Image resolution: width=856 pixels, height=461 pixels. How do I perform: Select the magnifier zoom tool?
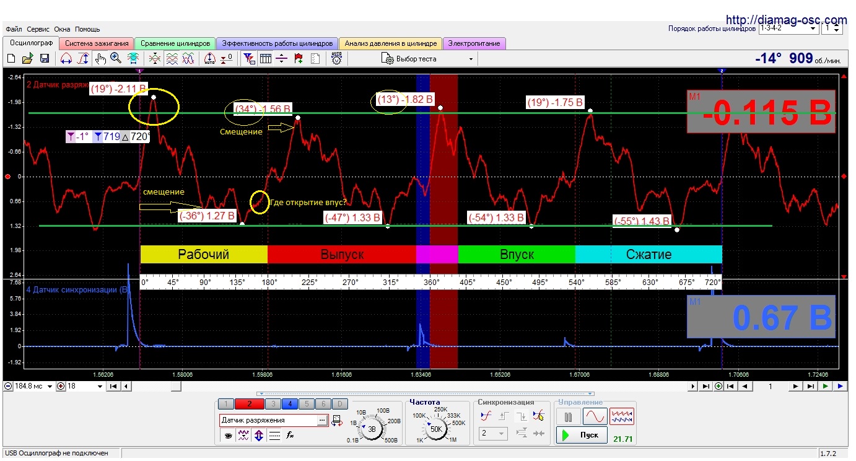tap(116, 59)
